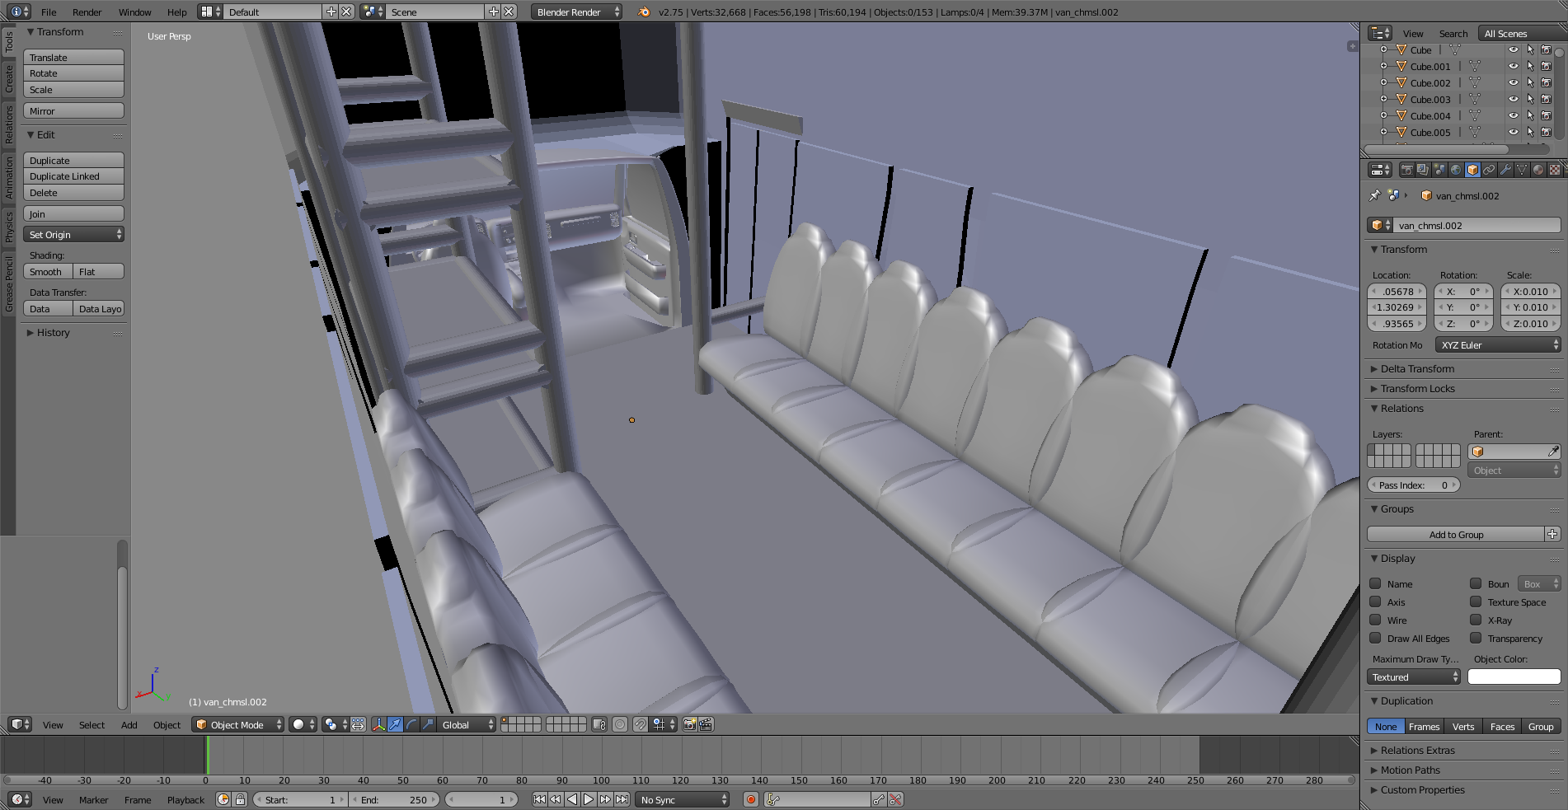This screenshot has height=810, width=1568.
Task: Click OpenGL render image camera icon
Action: pyautogui.click(x=690, y=724)
